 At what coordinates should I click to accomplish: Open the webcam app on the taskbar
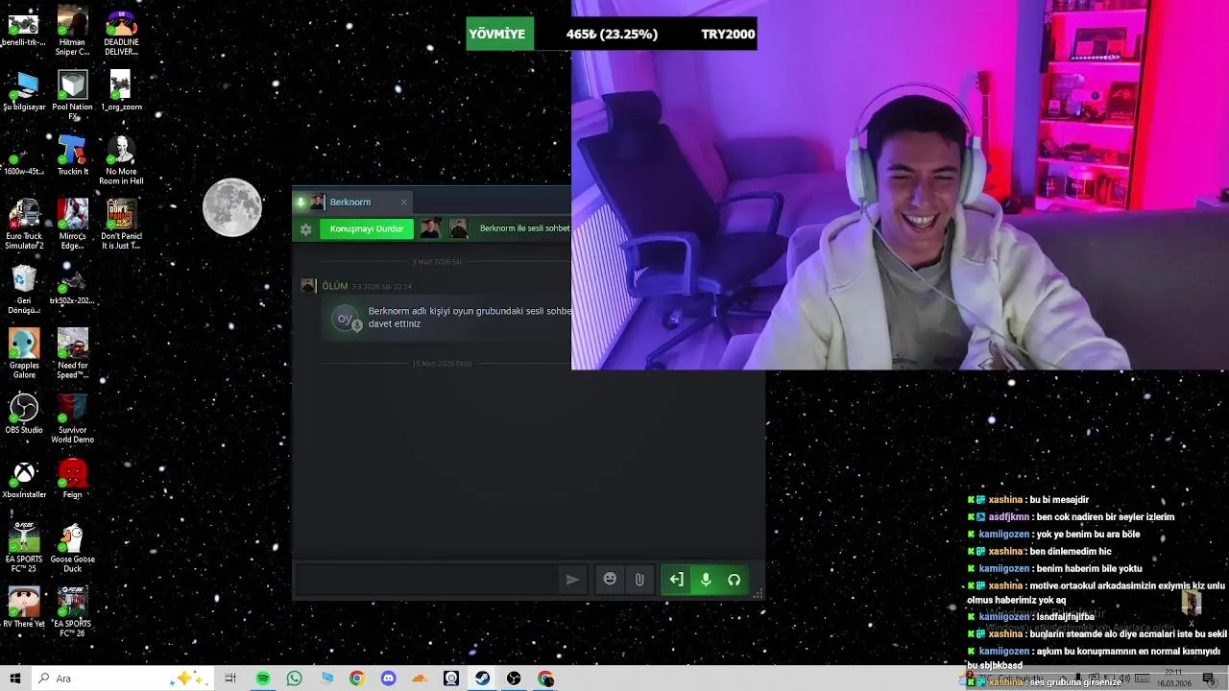(451, 679)
